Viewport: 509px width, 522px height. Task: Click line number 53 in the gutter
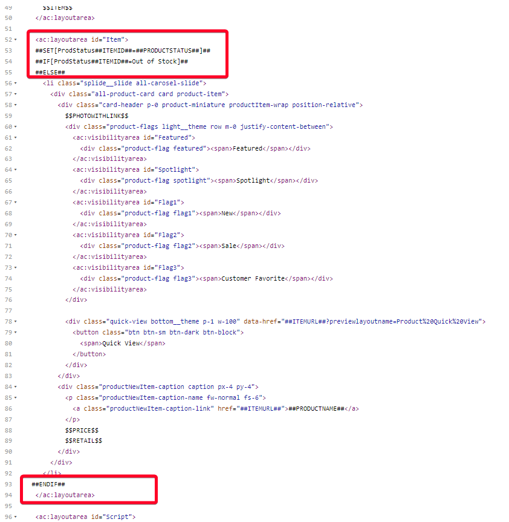tap(8, 51)
